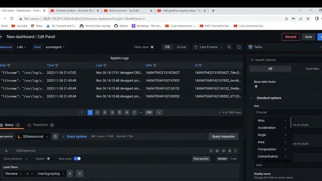This screenshot has width=322, height=181.
Task: Click the password key icon in address bar
Action: coord(293,19)
